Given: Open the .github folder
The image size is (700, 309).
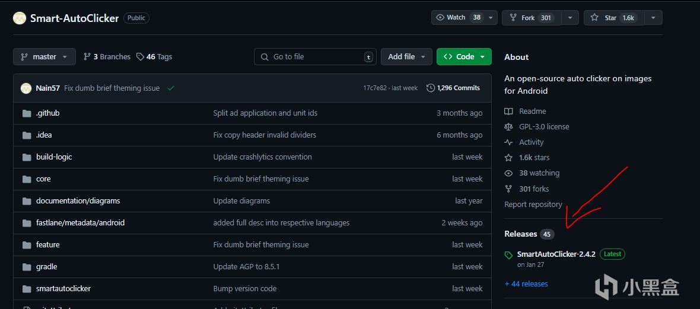Looking at the screenshot, I should pyautogui.click(x=47, y=113).
